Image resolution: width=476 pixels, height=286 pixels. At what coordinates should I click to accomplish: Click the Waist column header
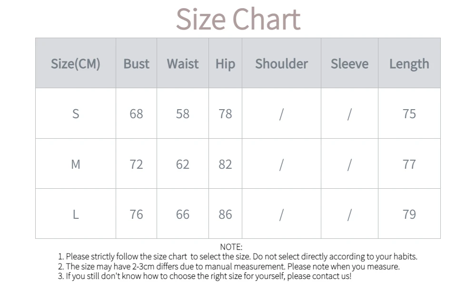[x=183, y=64]
